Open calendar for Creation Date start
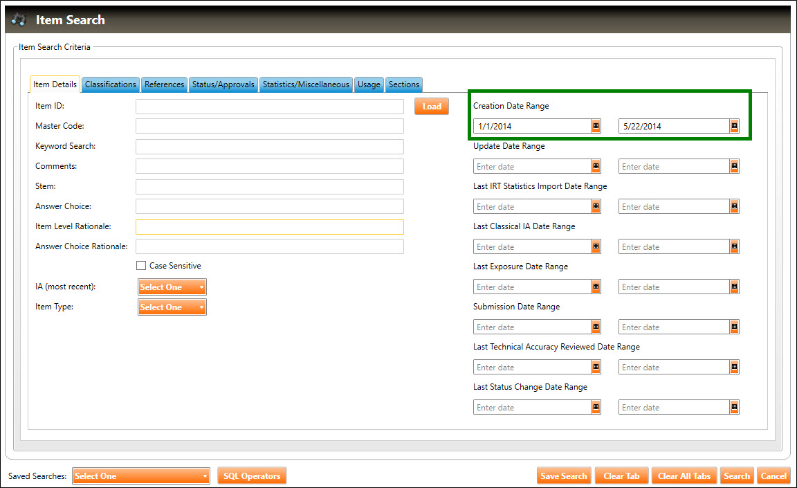This screenshot has width=797, height=488. (596, 127)
